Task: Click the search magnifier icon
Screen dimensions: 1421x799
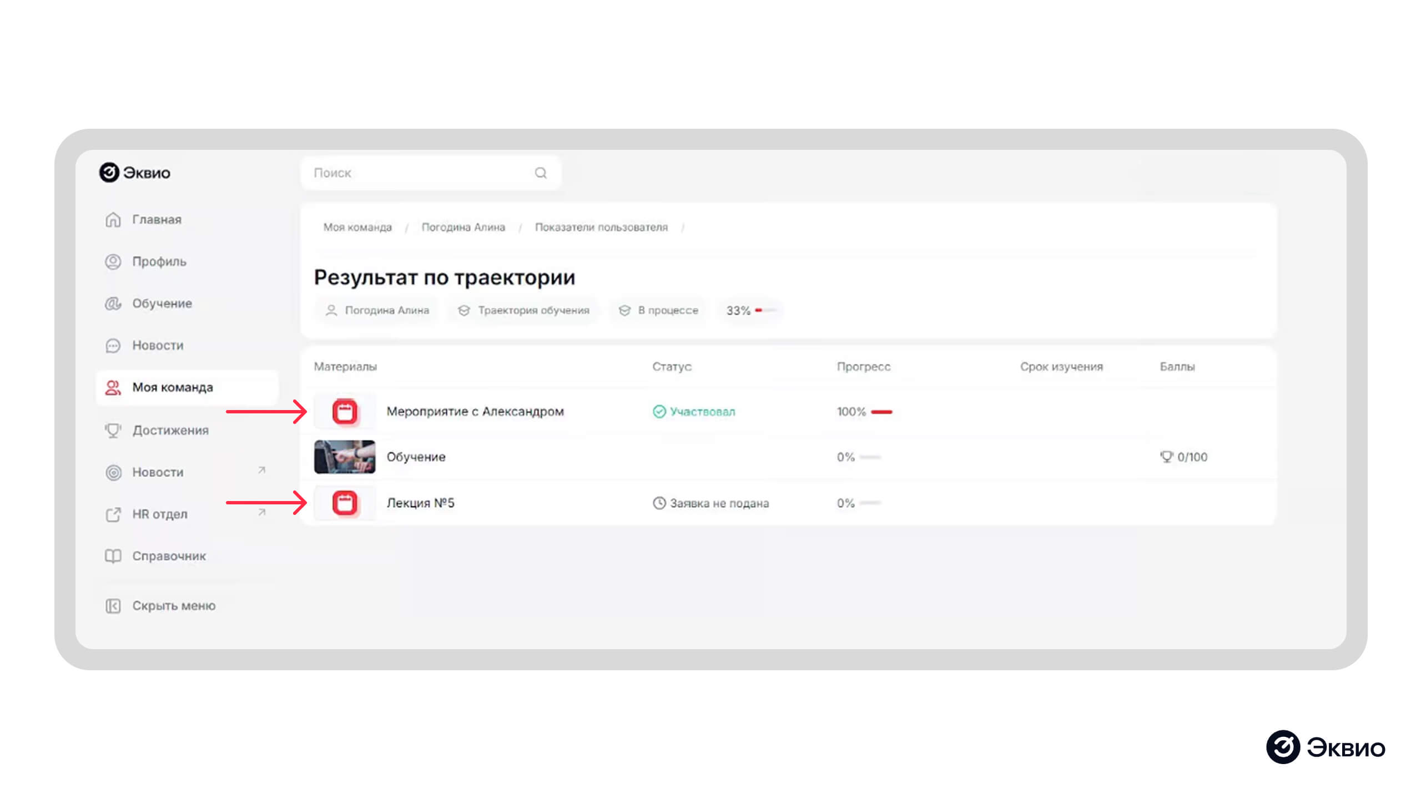Action: point(540,173)
